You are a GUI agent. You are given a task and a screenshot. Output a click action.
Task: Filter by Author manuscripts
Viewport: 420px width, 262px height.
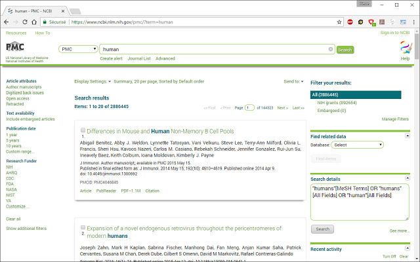[24, 87]
